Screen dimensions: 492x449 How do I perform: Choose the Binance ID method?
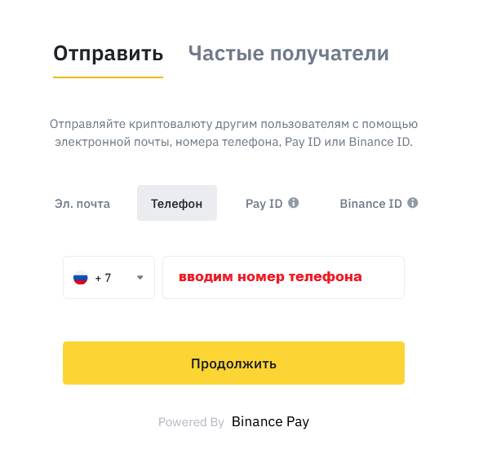[x=370, y=204]
